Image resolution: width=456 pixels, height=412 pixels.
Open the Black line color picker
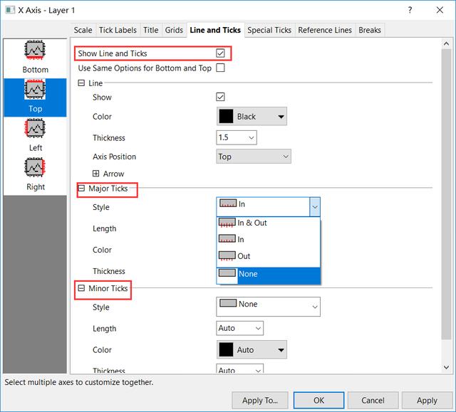[252, 117]
